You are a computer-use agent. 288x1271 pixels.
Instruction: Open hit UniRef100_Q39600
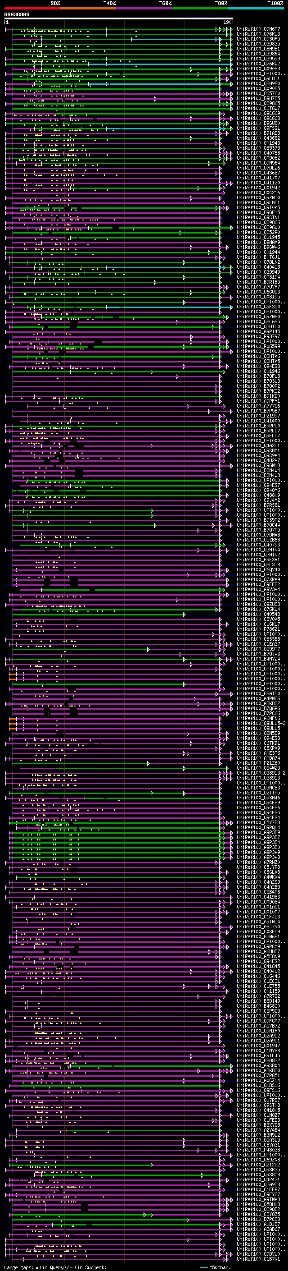[258, 227]
